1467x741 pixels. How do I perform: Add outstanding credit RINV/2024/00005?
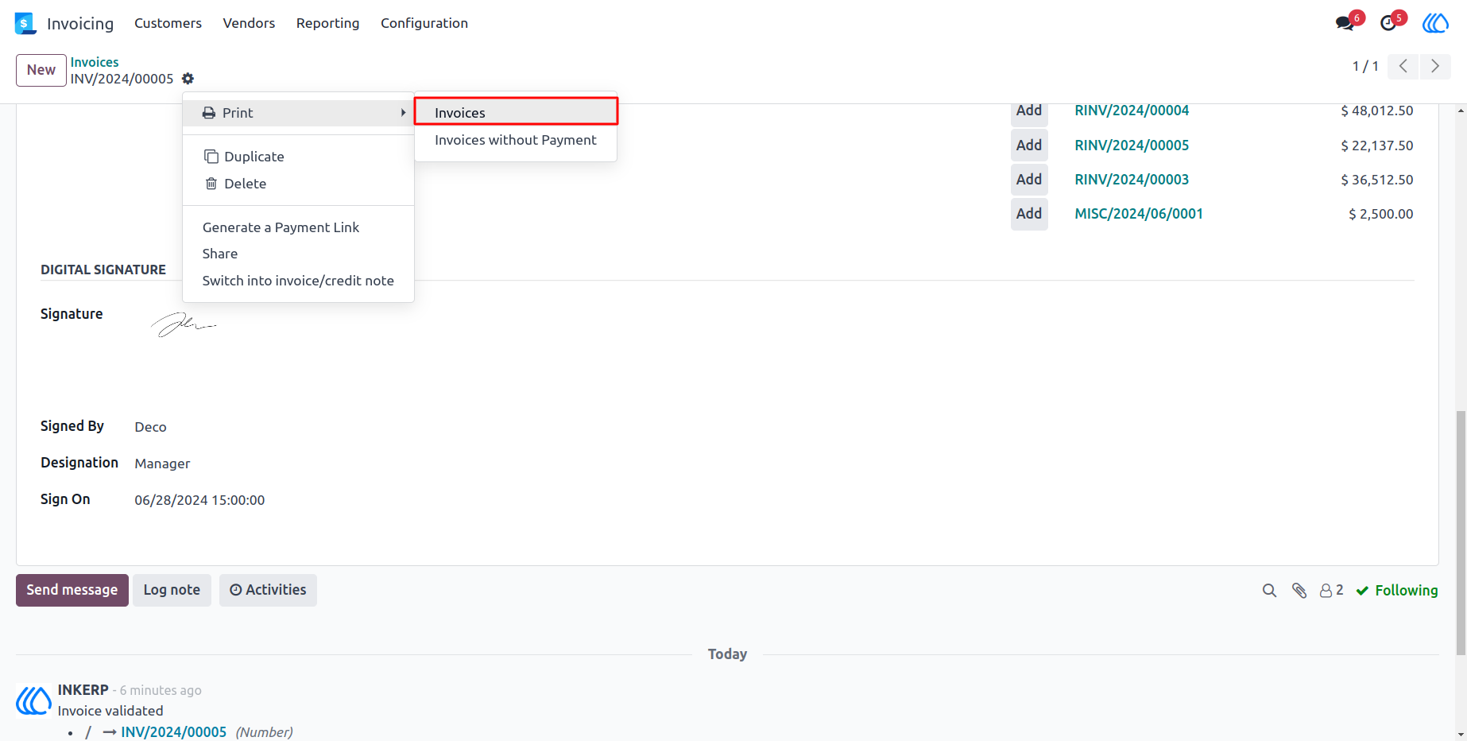(1029, 145)
